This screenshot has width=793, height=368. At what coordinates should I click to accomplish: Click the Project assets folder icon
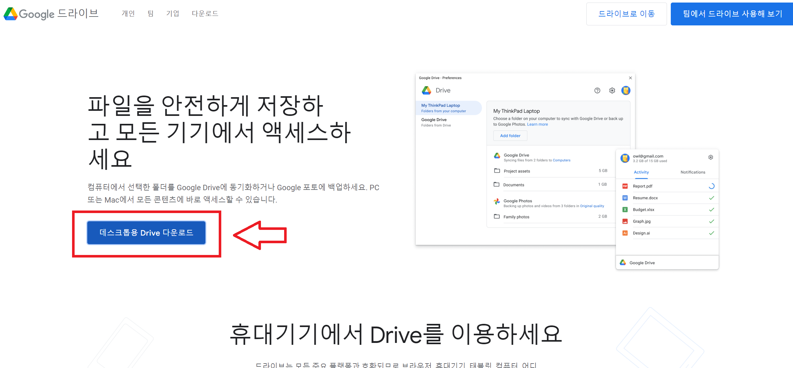497,171
